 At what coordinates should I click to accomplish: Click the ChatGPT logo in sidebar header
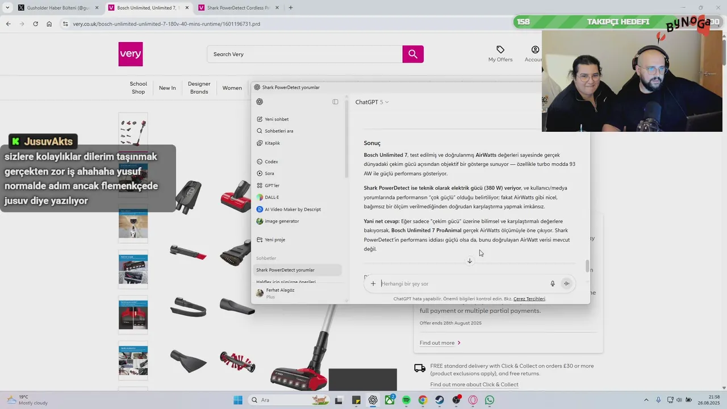[260, 102]
